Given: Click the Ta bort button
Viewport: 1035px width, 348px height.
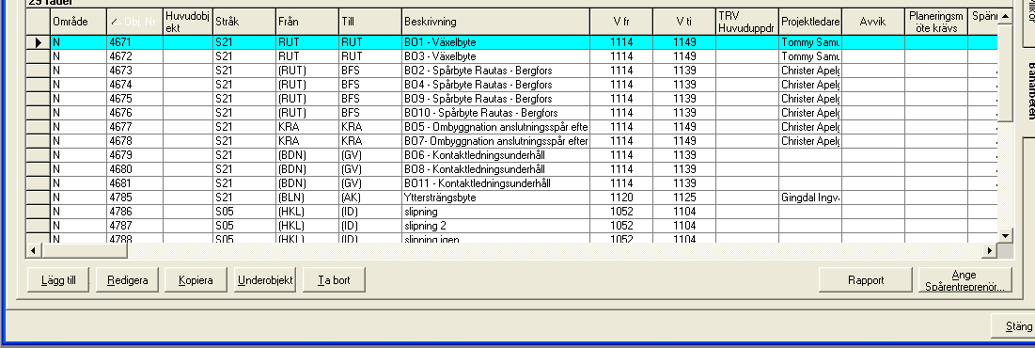Looking at the screenshot, I should (x=334, y=280).
